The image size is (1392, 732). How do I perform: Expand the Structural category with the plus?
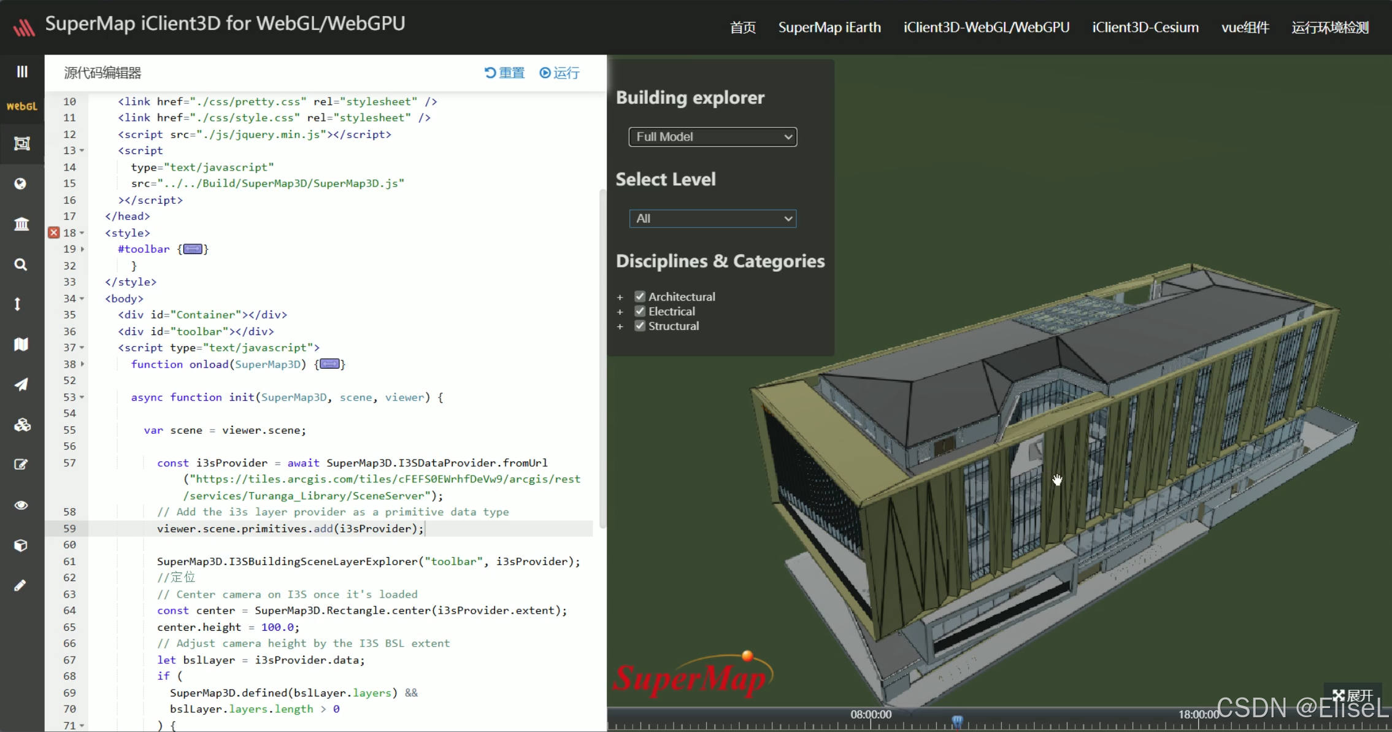(620, 326)
